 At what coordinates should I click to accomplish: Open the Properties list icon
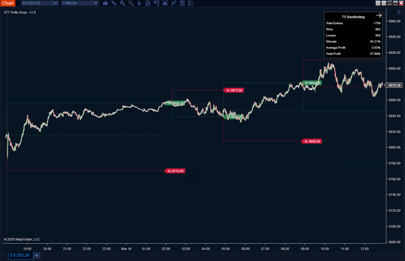click(x=191, y=3)
